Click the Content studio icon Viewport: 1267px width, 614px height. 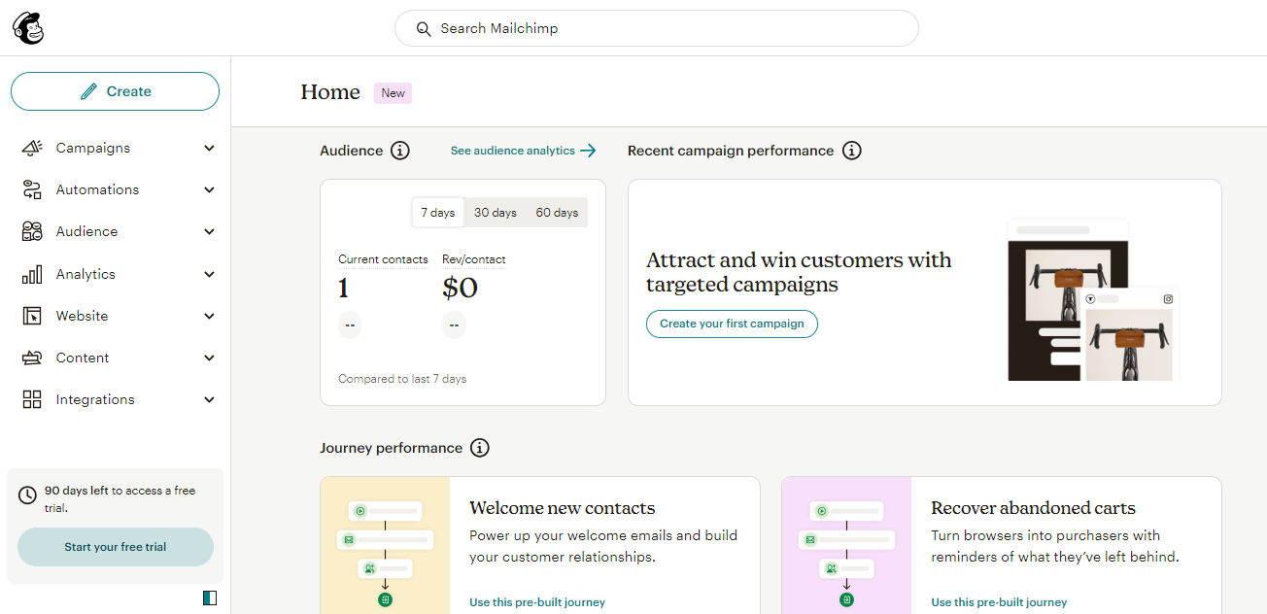click(32, 358)
